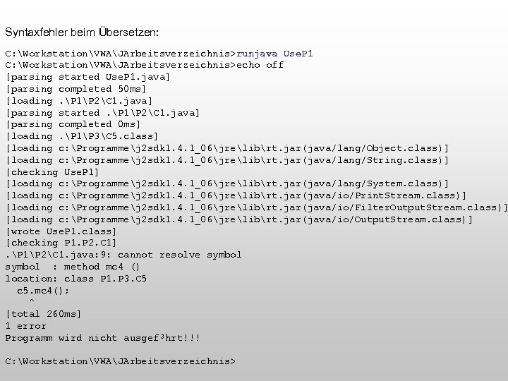Select the 'parsing started UseP1.java' line
The width and height of the screenshot is (508, 381).
pyautogui.click(x=87, y=77)
